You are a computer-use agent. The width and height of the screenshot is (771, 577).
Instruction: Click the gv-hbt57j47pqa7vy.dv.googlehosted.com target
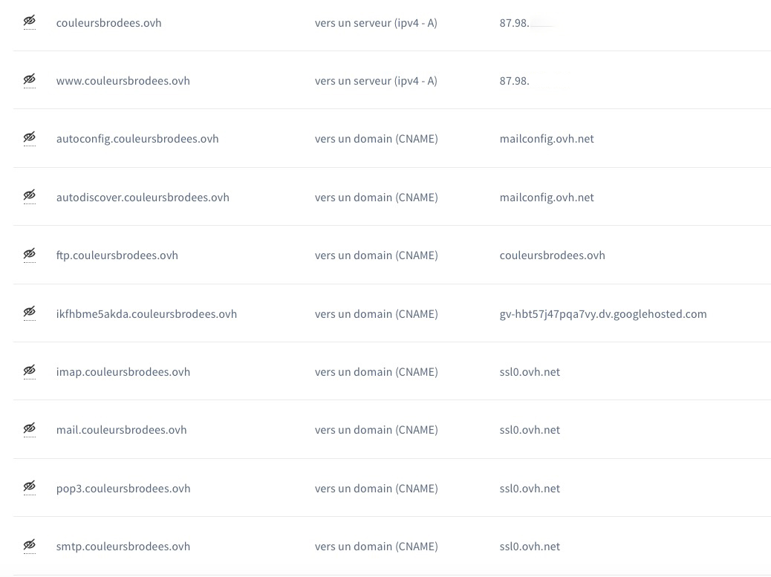point(603,314)
